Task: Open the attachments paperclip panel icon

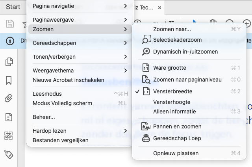Action: point(9,98)
